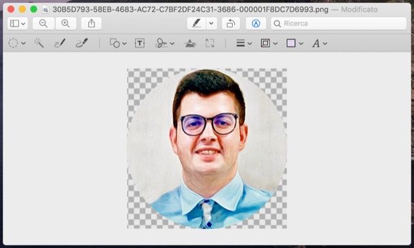Share the image via the share button
This screenshot has width=414, height=248.
(92, 24)
